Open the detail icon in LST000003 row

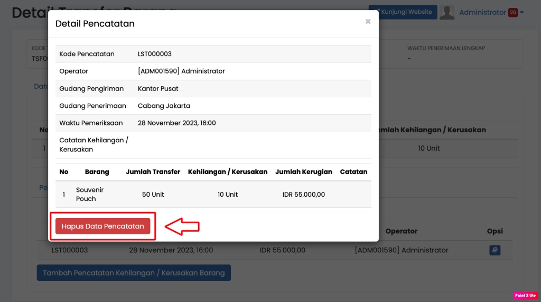(495, 250)
